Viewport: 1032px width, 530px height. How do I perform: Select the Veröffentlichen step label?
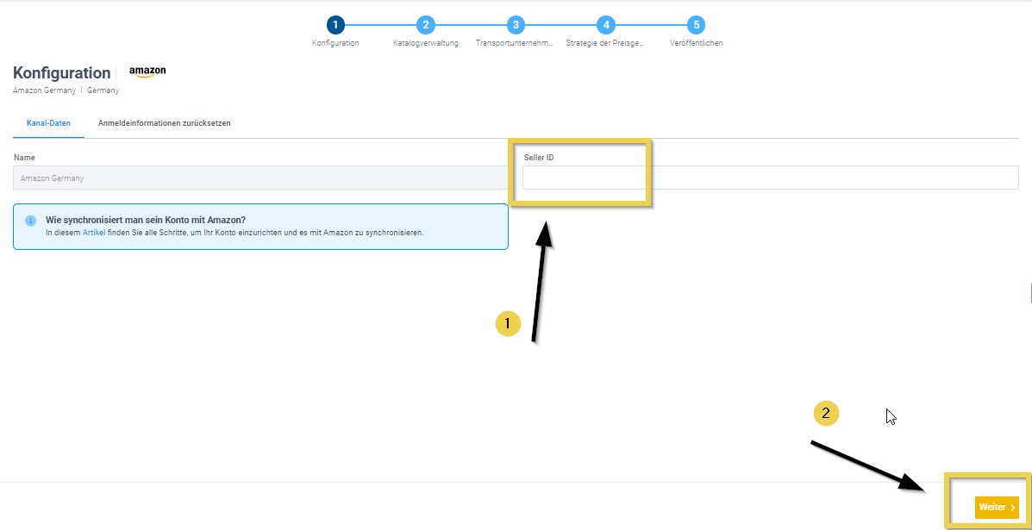[x=696, y=43]
